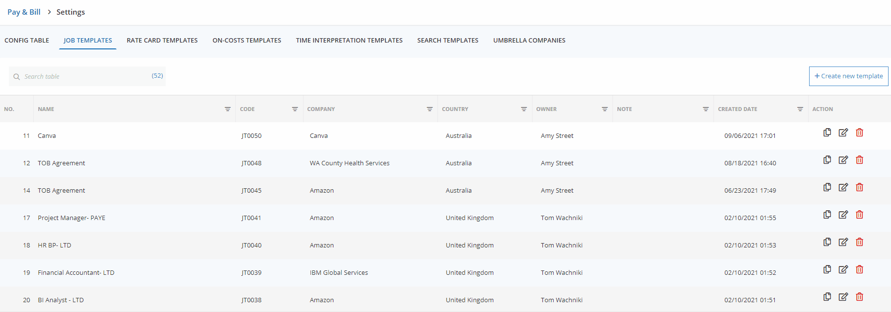This screenshot has width=891, height=312.
Task: Copy the JT0048 TOB Agreement template
Action: [827, 160]
